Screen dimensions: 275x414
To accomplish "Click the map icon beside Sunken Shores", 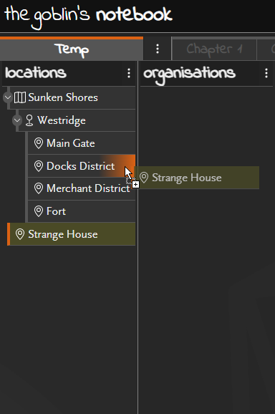I will point(20,97).
